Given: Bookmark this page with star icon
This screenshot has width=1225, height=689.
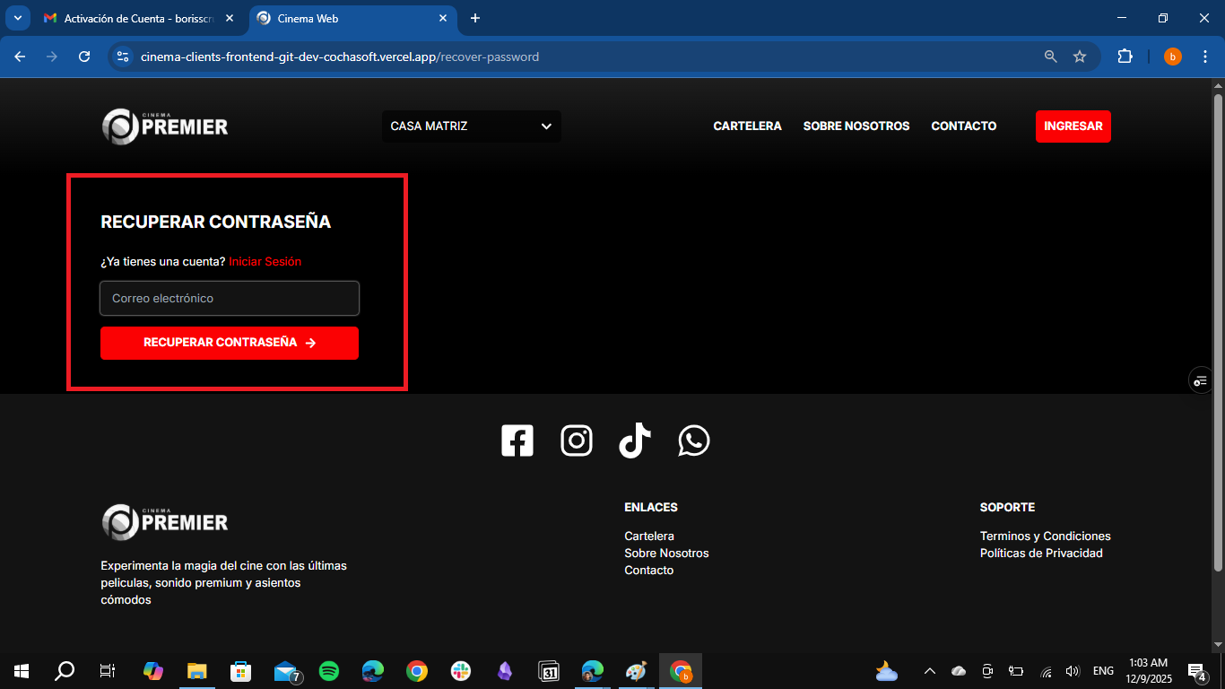Looking at the screenshot, I should pos(1080,57).
